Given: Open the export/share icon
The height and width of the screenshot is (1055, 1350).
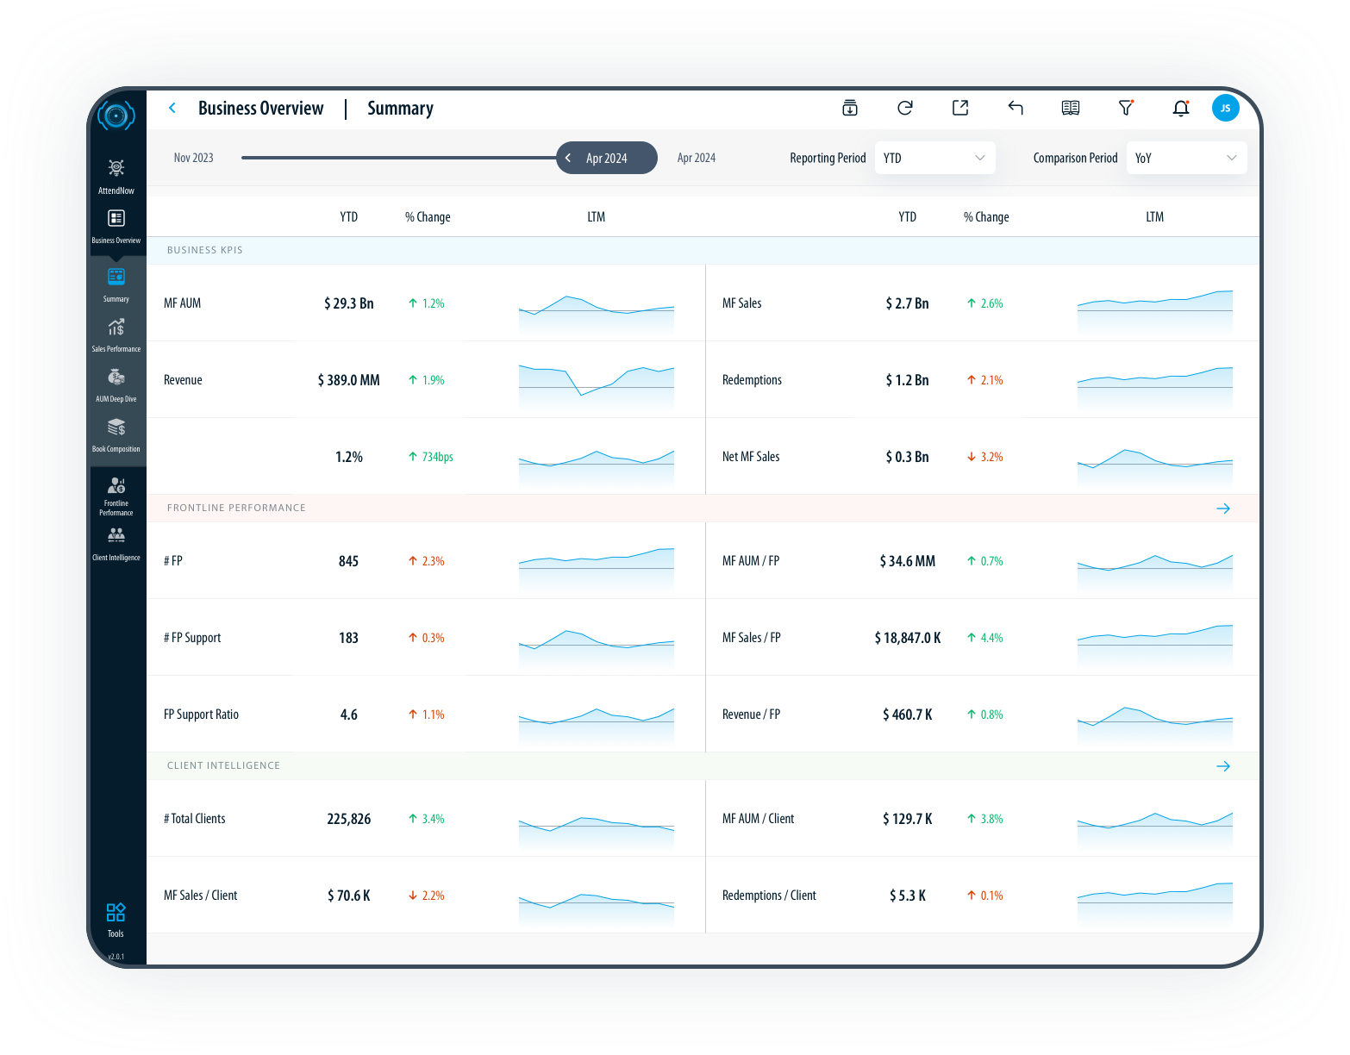Looking at the screenshot, I should tap(959, 108).
